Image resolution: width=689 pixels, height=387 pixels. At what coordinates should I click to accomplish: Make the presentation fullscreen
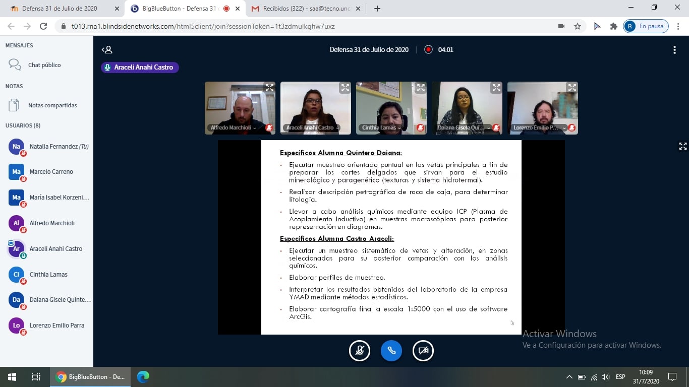tap(682, 146)
